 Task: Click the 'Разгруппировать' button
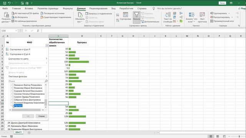click(220, 17)
